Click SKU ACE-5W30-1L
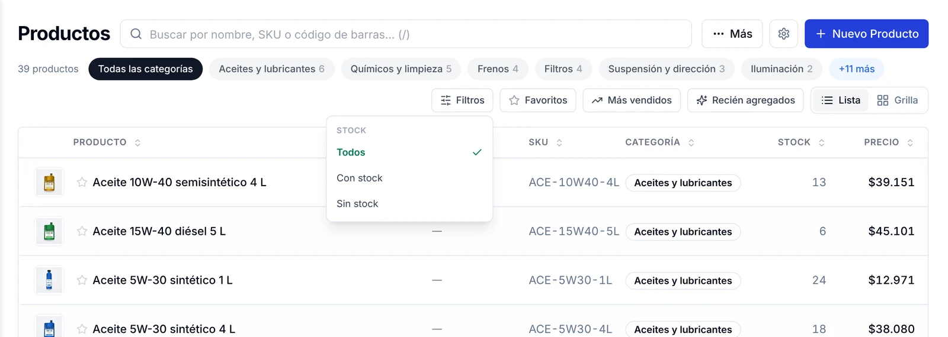Viewport: 948px width, 337px height. click(x=570, y=280)
